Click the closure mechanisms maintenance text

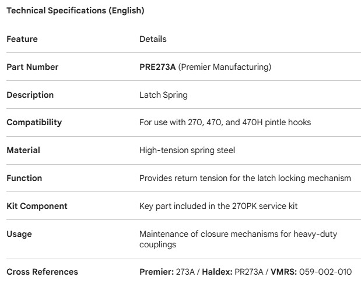[238, 239]
